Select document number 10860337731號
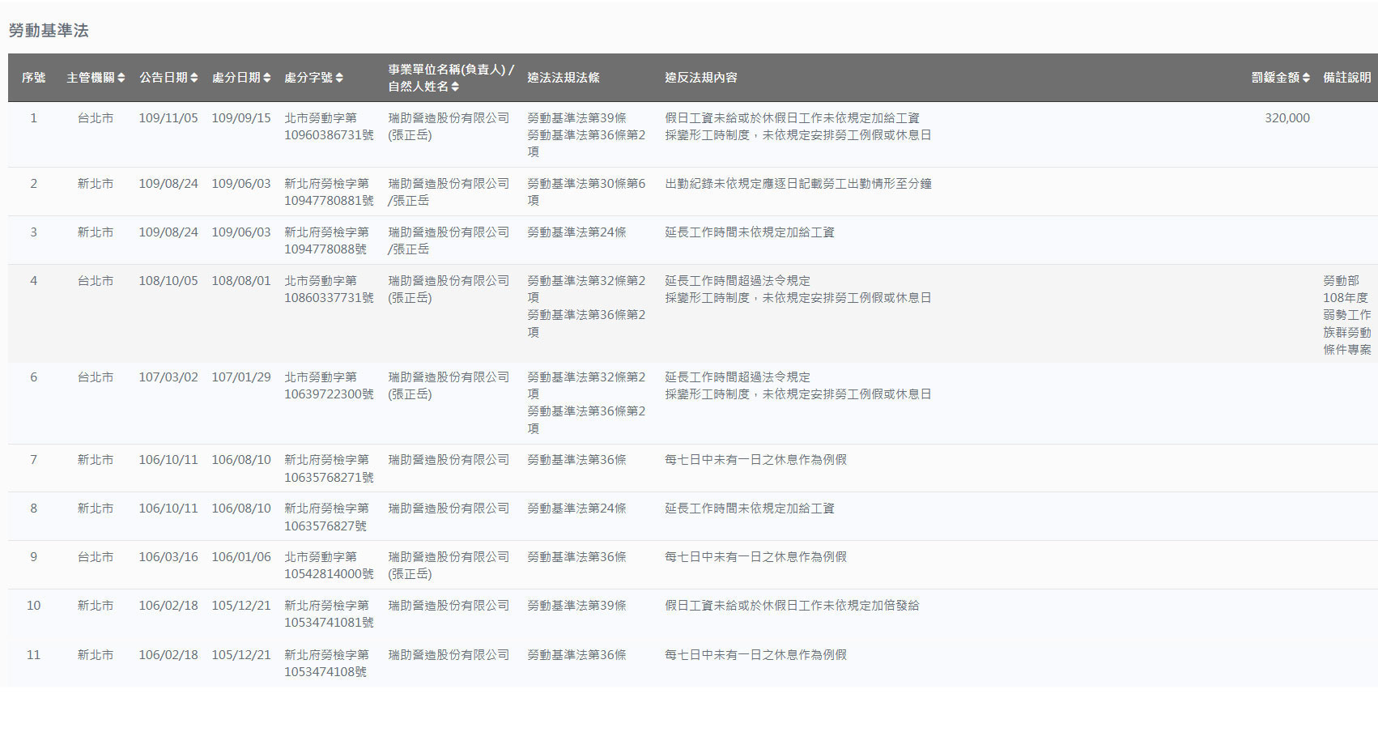This screenshot has height=732, width=1378. (x=329, y=298)
